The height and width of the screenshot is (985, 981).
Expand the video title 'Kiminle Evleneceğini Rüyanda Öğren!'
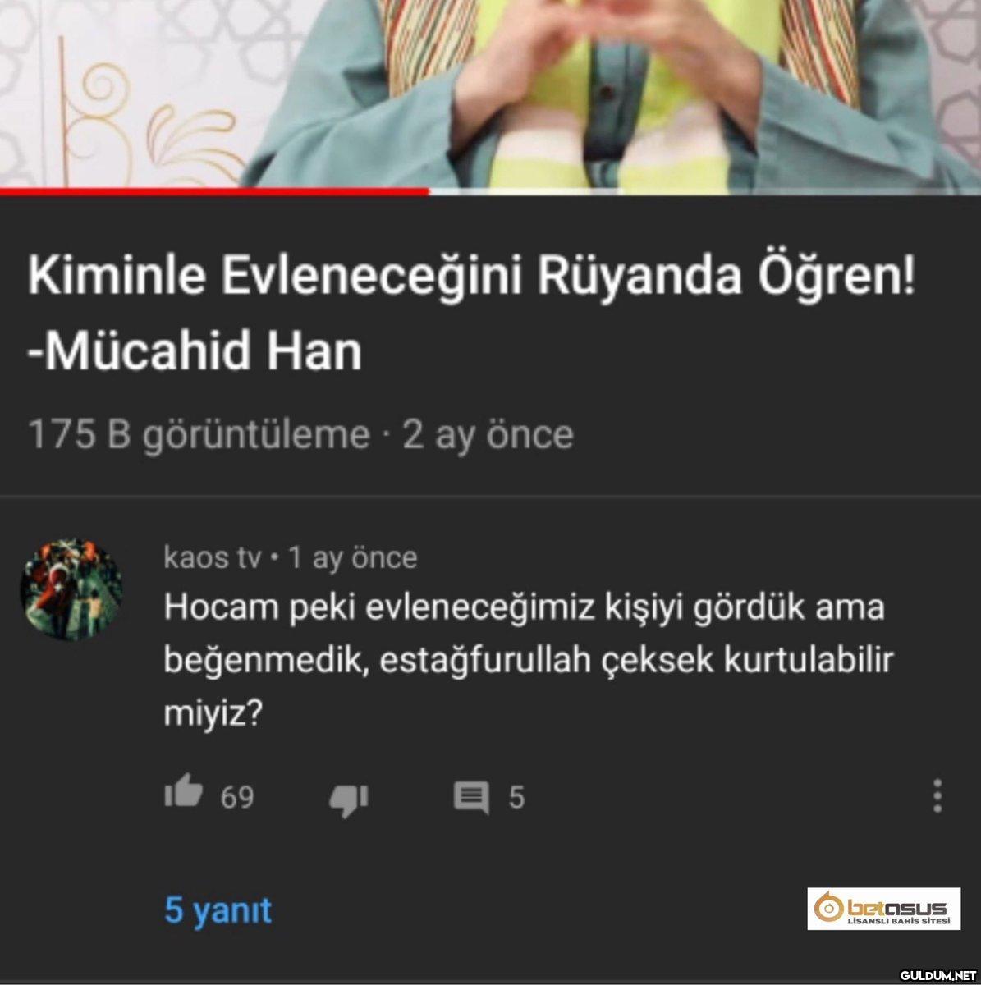coord(471,277)
